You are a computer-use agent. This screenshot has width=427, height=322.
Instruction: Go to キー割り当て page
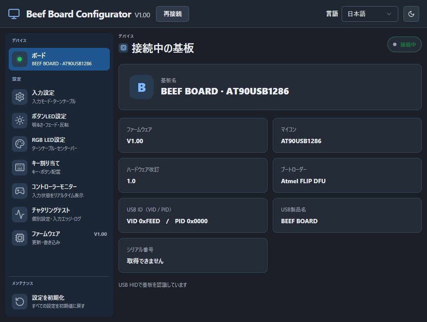(59, 167)
